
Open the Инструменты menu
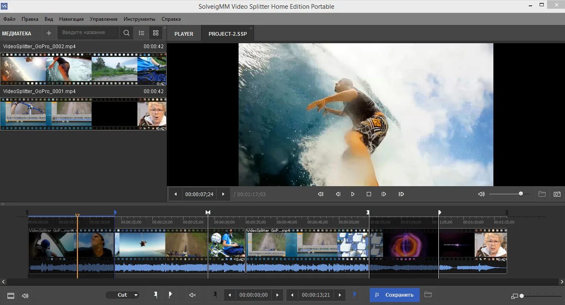coord(139,19)
